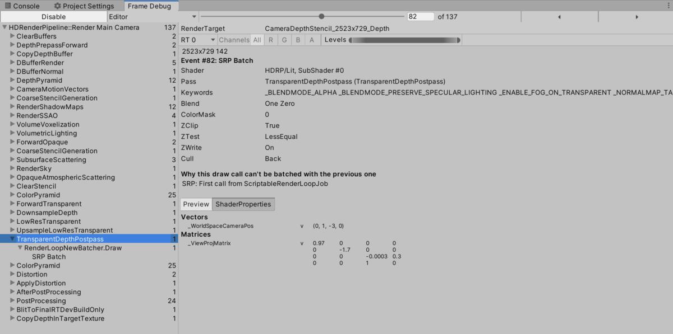Select the RenderSky row
This screenshot has width=673, height=334.
[x=89, y=168]
